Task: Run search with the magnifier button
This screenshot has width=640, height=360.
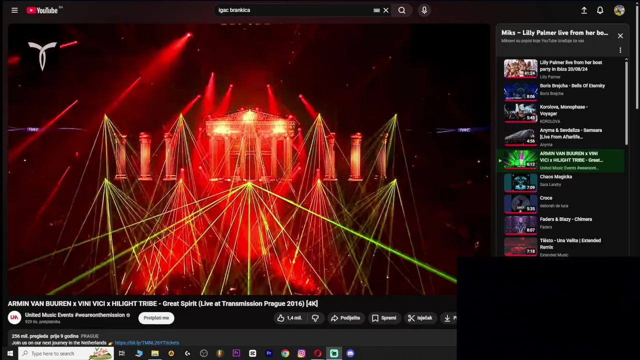Action: click(402, 10)
